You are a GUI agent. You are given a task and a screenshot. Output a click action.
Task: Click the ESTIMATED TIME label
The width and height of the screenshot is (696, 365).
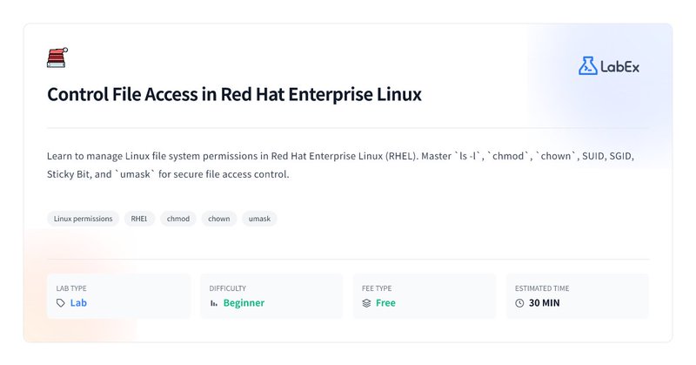pyautogui.click(x=542, y=288)
